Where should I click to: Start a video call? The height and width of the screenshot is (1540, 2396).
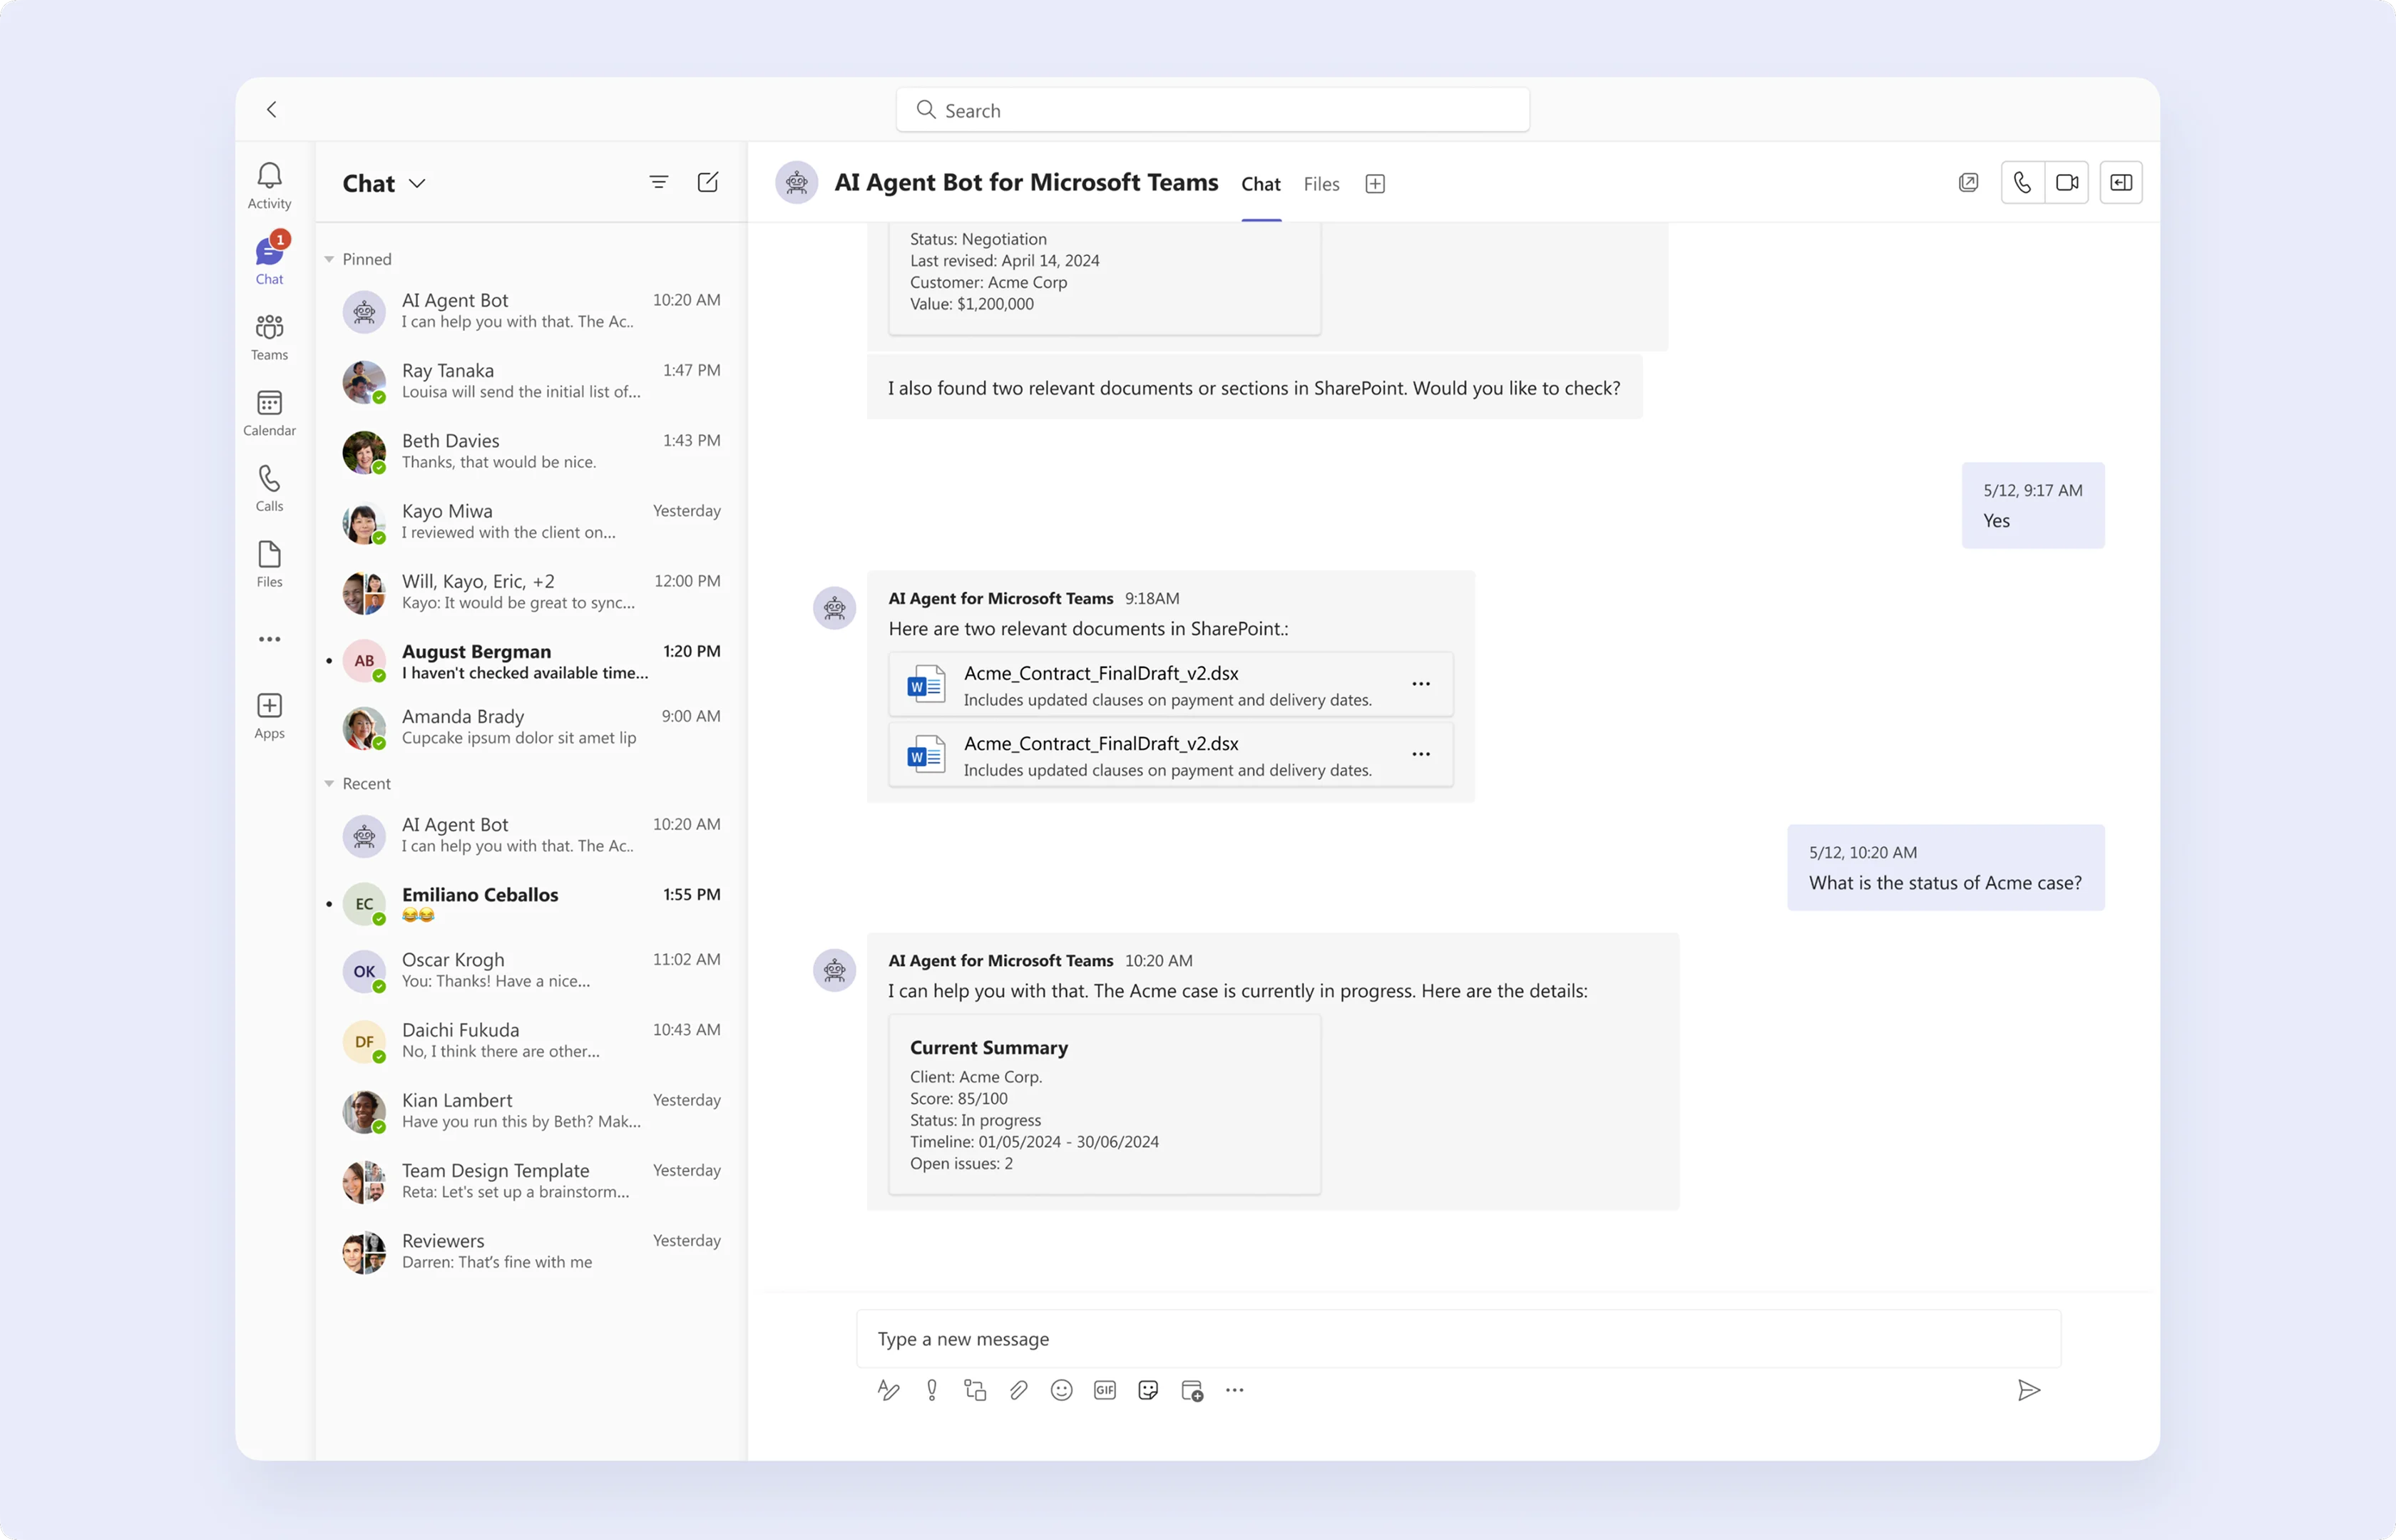(x=2066, y=182)
